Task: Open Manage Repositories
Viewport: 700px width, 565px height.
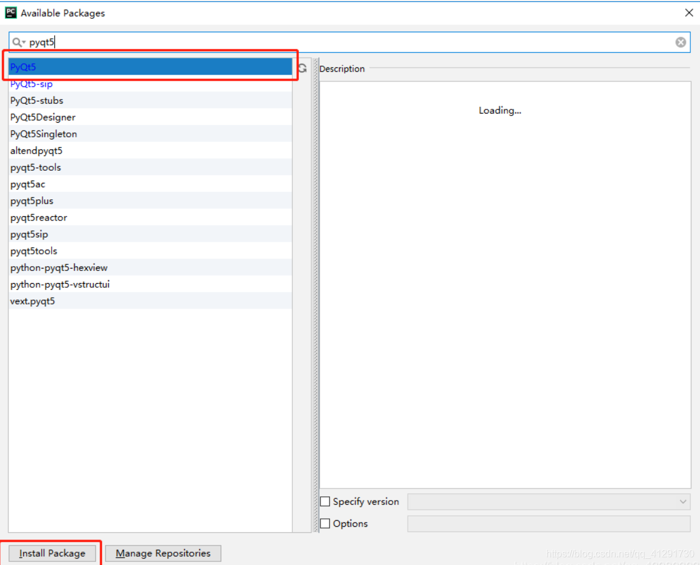Action: 163,553
